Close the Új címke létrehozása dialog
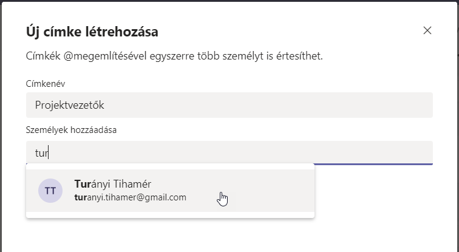 [x=427, y=30]
